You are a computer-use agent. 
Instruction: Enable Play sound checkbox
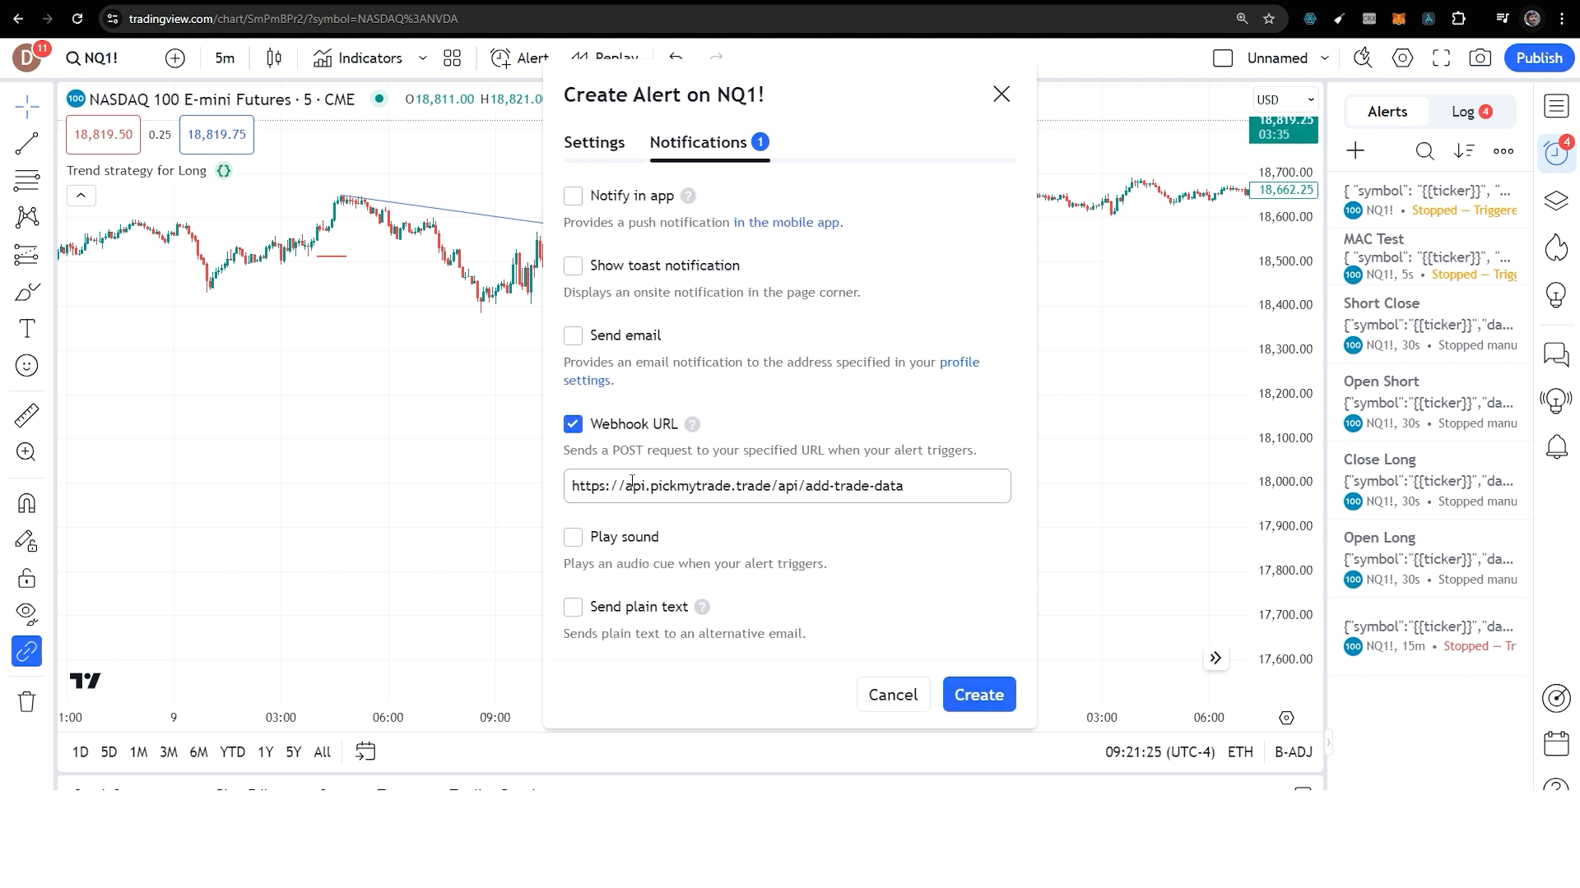tap(573, 537)
